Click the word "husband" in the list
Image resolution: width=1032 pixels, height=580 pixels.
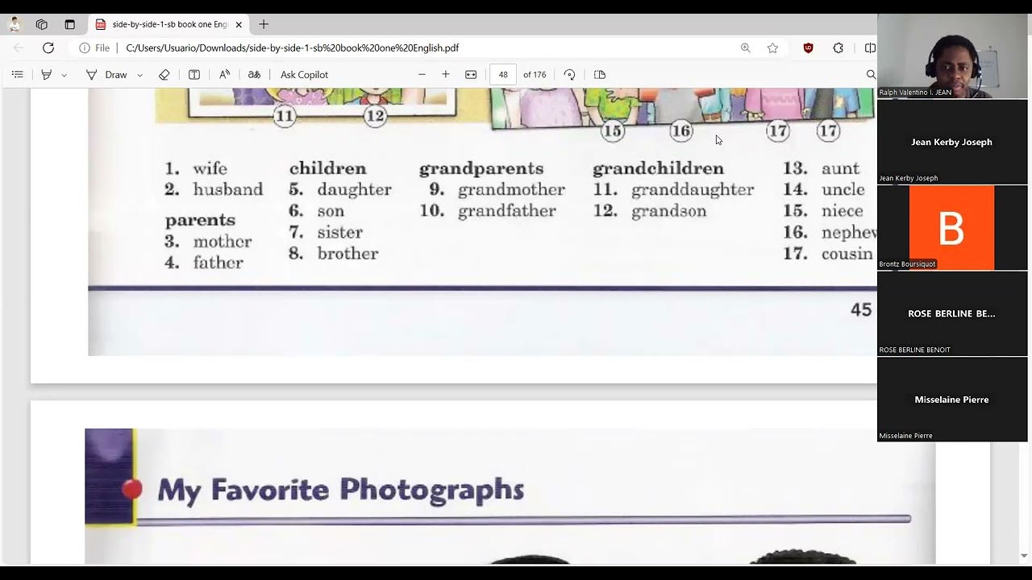click(228, 190)
